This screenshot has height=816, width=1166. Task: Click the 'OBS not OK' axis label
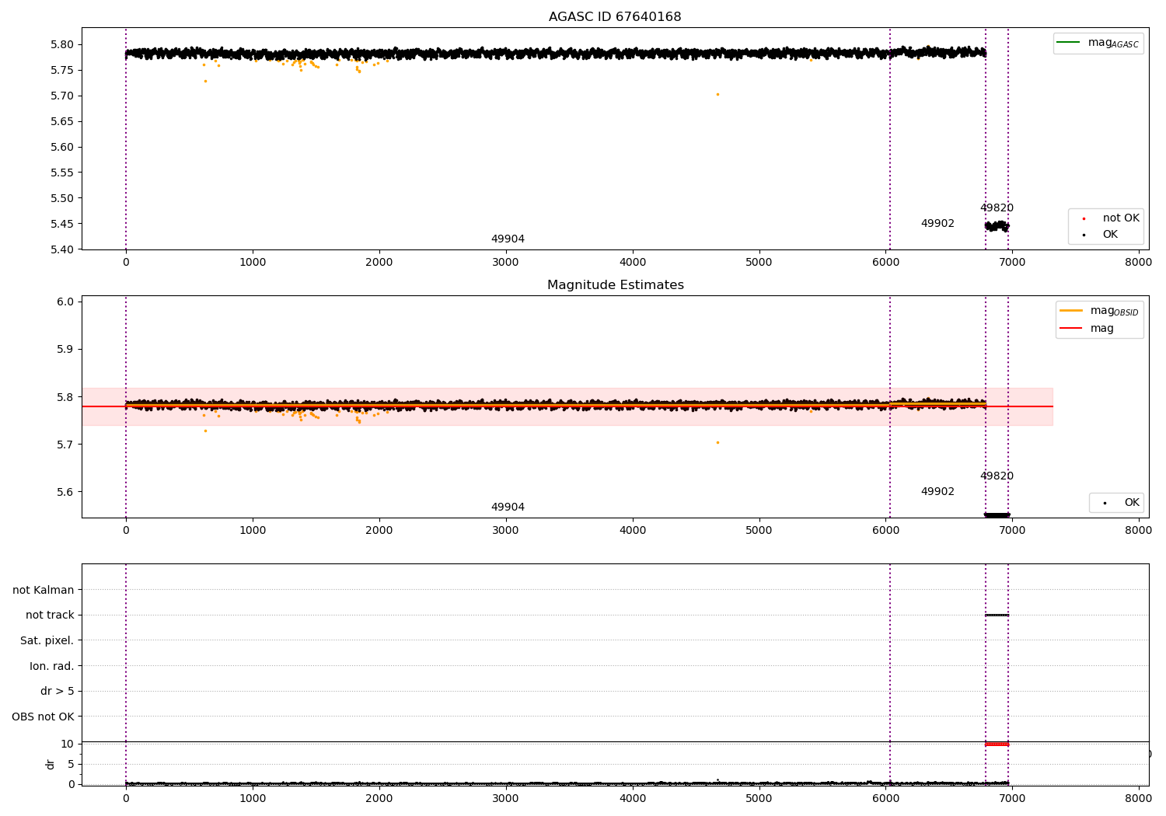[x=44, y=717]
